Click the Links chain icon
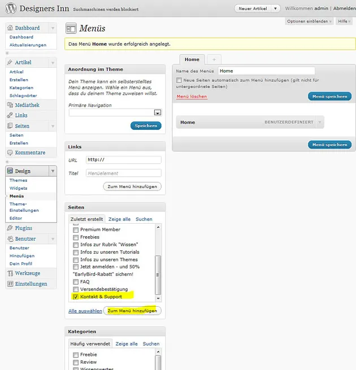356x370 pixels. pyautogui.click(x=10, y=115)
